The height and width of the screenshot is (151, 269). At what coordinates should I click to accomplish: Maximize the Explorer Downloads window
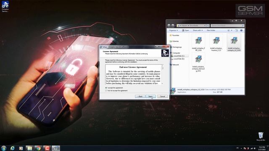(236, 21)
